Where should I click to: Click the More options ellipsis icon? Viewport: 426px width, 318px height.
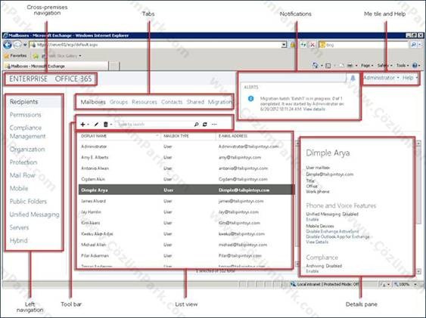click(214, 124)
